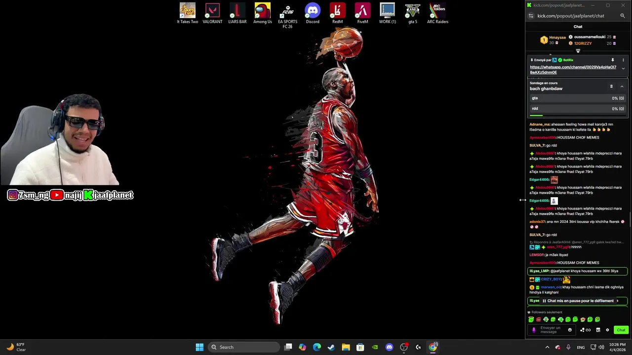Viewport: 632px width, 355px height.
Task: Expand the leaderboard arrow under top gifters
Action: point(578,51)
